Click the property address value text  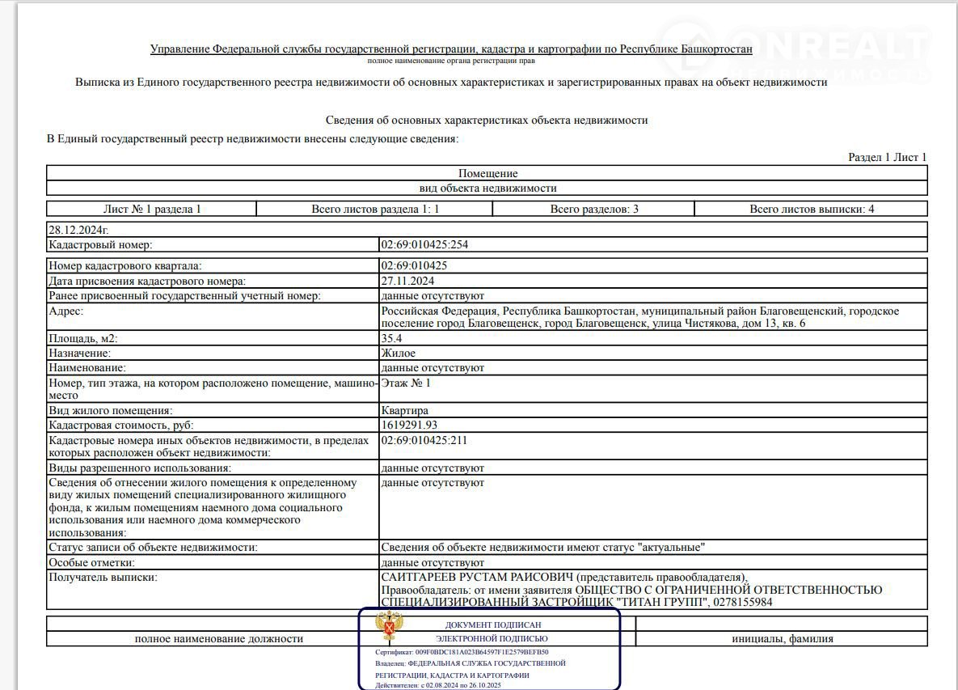[x=639, y=317]
